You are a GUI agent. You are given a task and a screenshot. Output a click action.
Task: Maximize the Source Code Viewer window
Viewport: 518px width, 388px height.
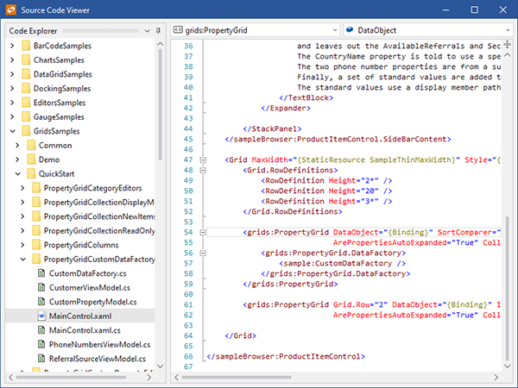tap(474, 9)
